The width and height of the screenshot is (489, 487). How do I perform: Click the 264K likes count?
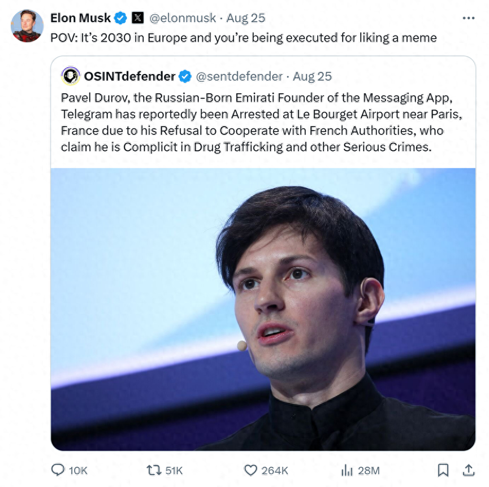(x=274, y=471)
